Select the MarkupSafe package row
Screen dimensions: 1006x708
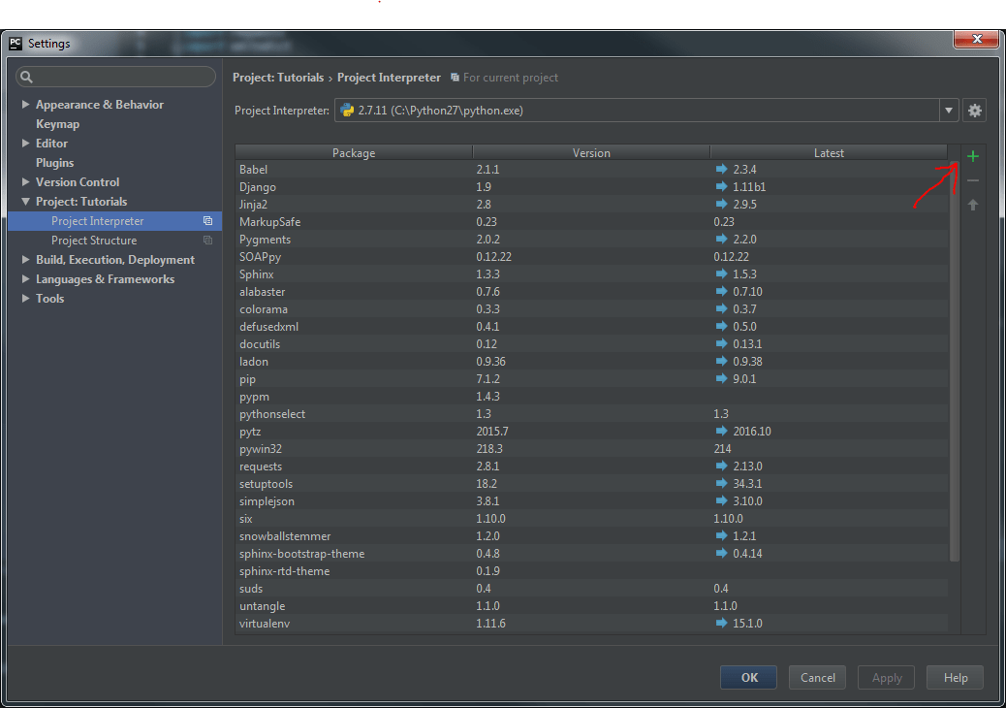pos(591,221)
